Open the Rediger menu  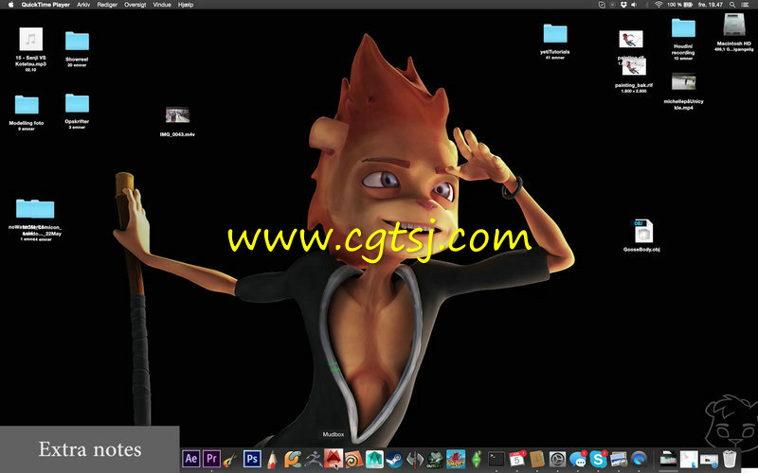coord(107,5)
